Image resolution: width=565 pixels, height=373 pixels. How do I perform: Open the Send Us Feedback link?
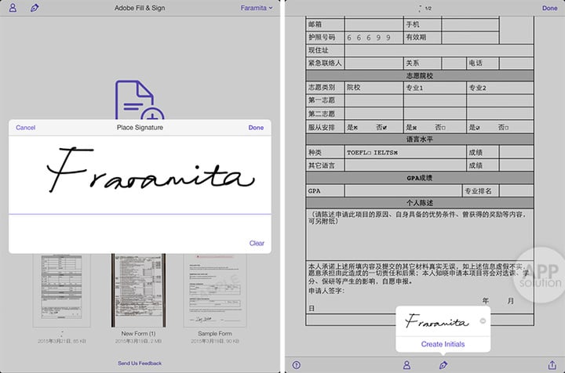pyautogui.click(x=140, y=364)
